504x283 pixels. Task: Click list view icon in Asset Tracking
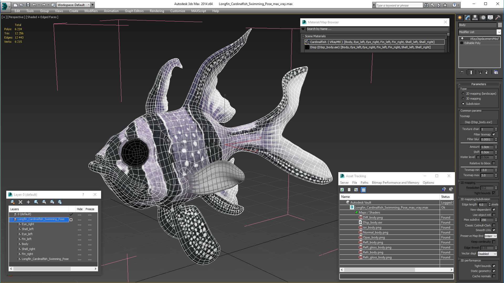tap(349, 190)
